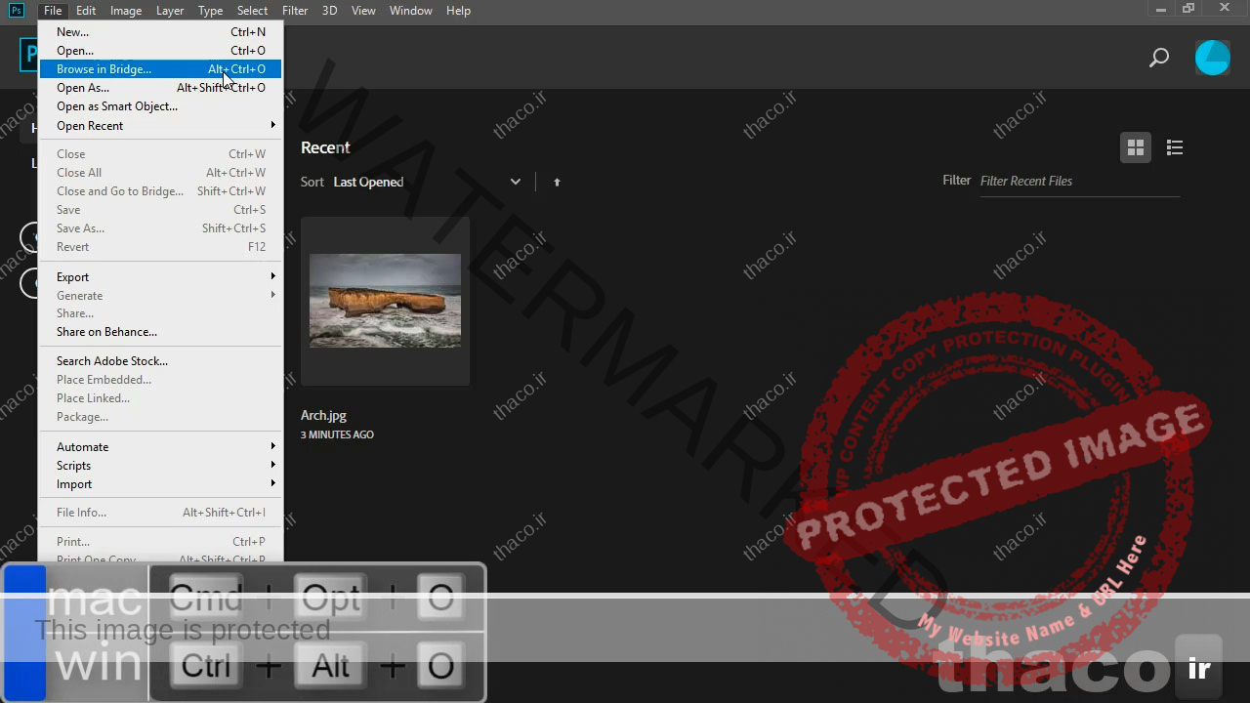Open the Window menu

click(x=411, y=10)
